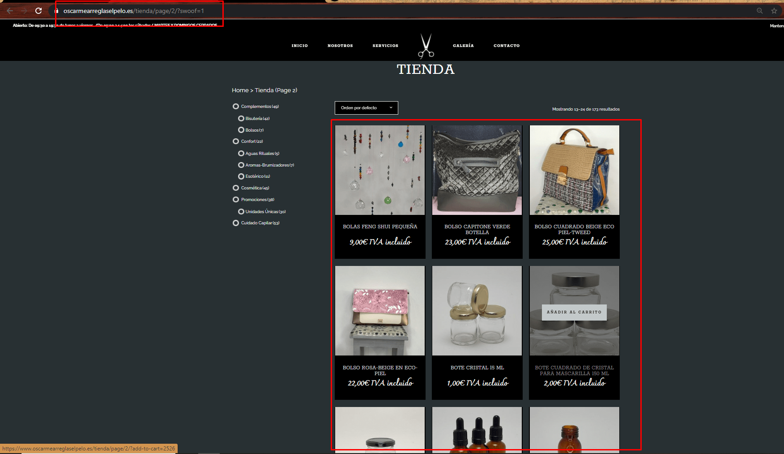Reload the page with refresh icon
The width and height of the screenshot is (784, 454).
(x=38, y=11)
